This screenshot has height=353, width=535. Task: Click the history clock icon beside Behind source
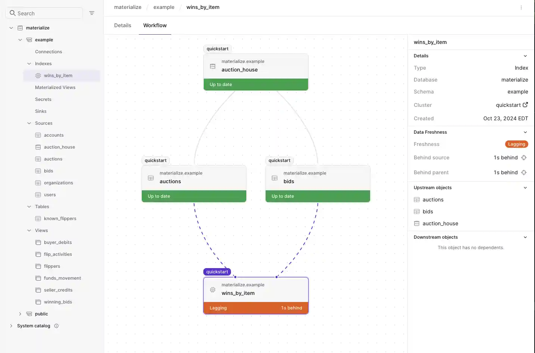(x=524, y=158)
